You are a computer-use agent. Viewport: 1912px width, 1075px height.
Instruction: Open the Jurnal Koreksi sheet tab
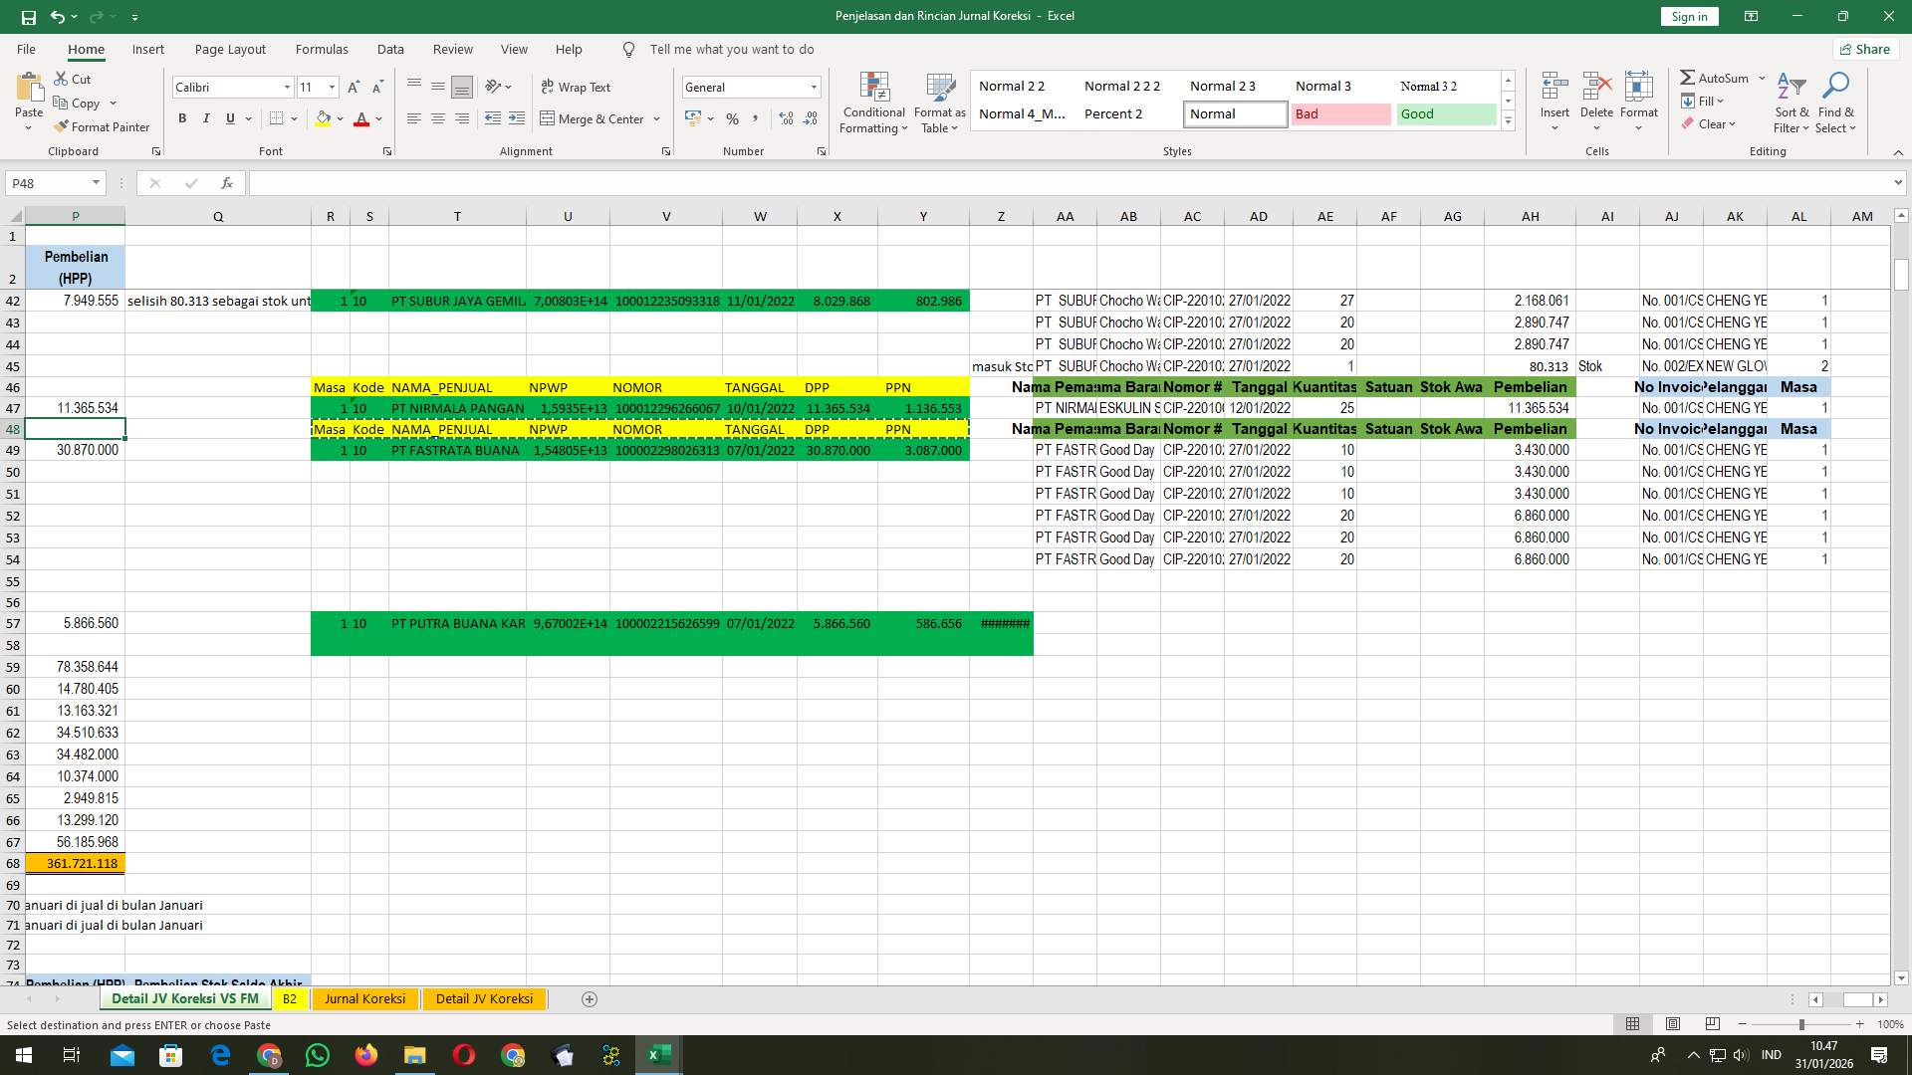[x=364, y=998]
